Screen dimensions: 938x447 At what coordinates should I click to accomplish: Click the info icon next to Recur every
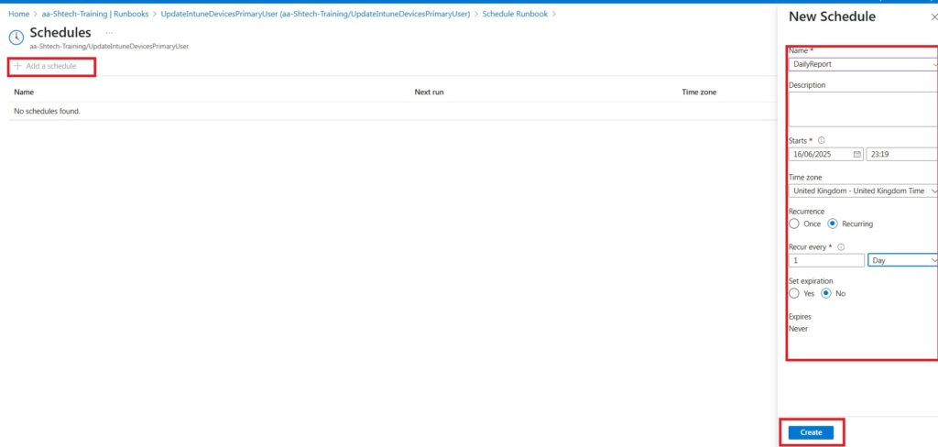(x=841, y=247)
